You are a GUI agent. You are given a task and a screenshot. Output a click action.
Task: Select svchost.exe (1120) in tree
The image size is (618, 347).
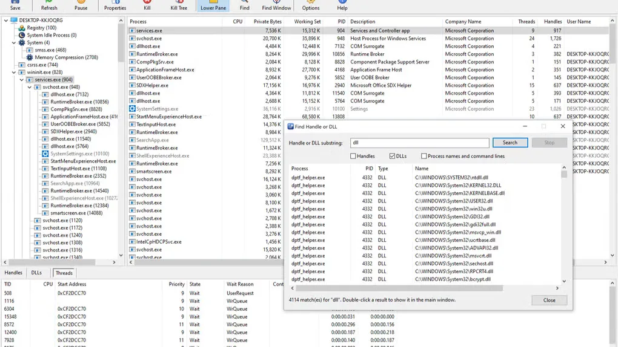[62, 220]
